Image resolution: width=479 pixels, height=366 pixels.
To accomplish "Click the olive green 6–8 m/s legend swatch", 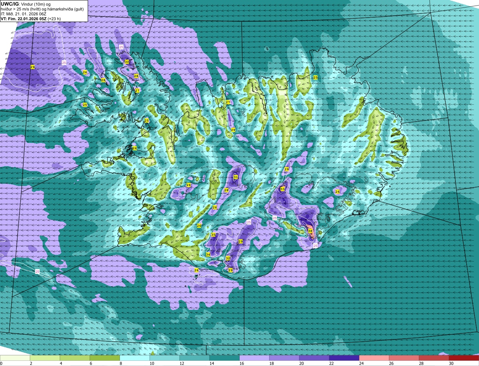I will click(105, 358).
